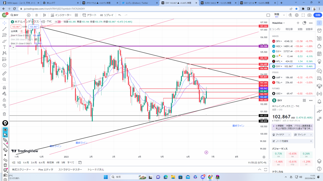Select the brush drawing tool

[5, 41]
